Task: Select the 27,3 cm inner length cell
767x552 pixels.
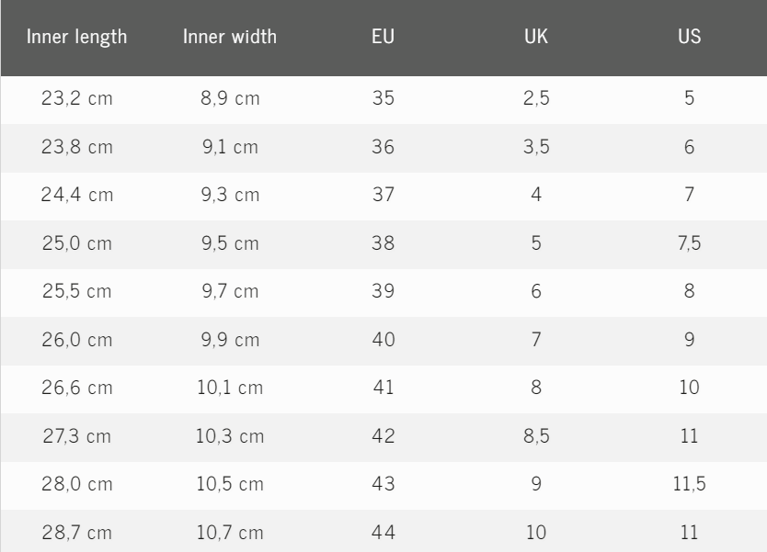Action: (x=77, y=435)
